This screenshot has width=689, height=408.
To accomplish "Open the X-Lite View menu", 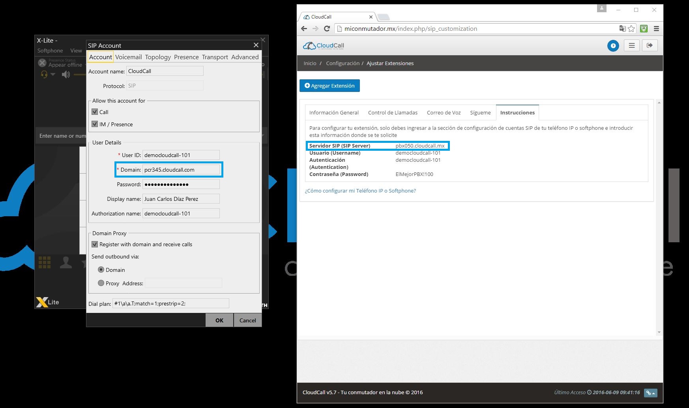I will (76, 51).
